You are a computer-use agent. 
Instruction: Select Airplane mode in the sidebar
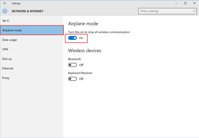12,30
